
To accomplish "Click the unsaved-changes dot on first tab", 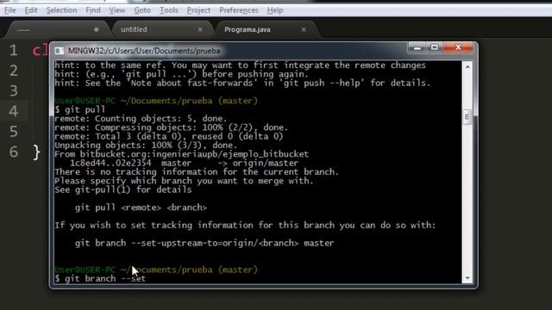I will pos(96,30).
